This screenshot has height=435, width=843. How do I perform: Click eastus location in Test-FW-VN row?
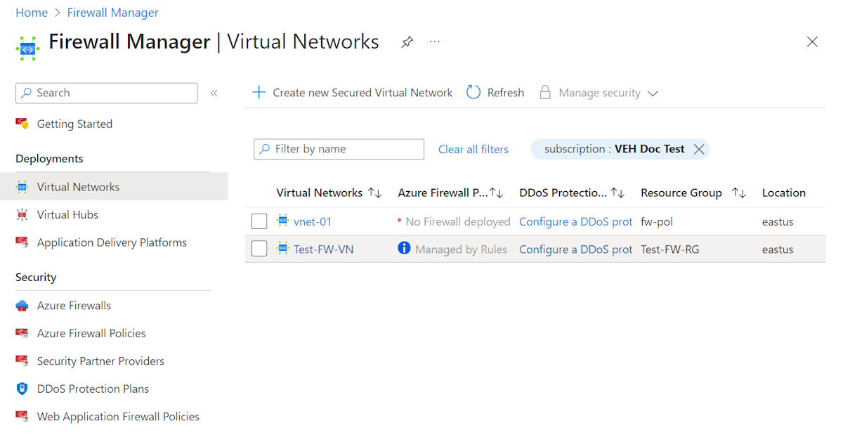778,249
